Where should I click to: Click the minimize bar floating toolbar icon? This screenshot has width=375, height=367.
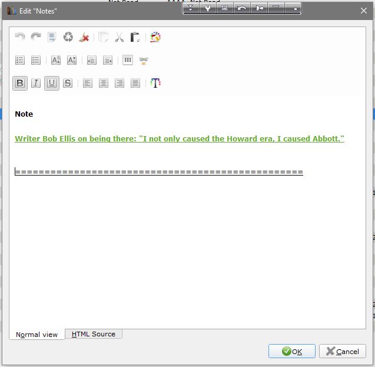pos(276,8)
